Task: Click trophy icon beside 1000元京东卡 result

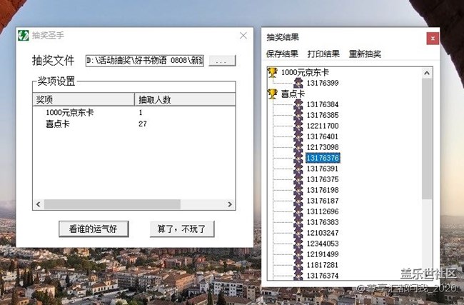Action: [x=272, y=73]
